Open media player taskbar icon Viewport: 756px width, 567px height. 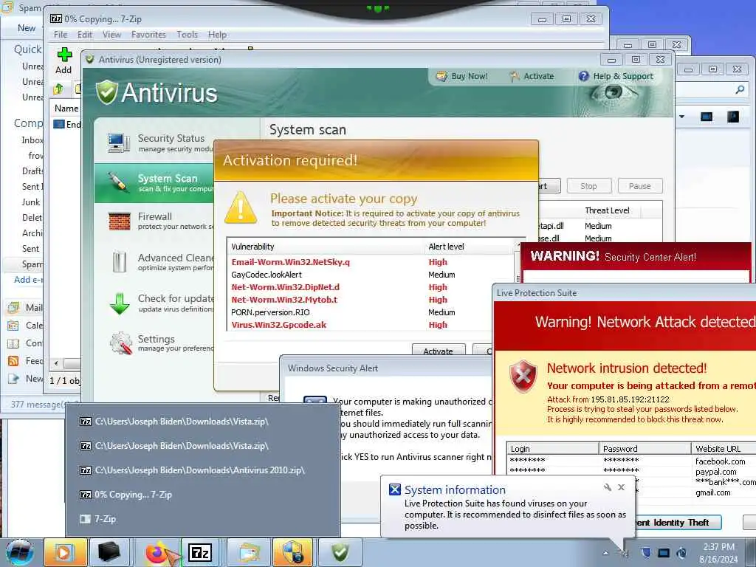click(65, 552)
